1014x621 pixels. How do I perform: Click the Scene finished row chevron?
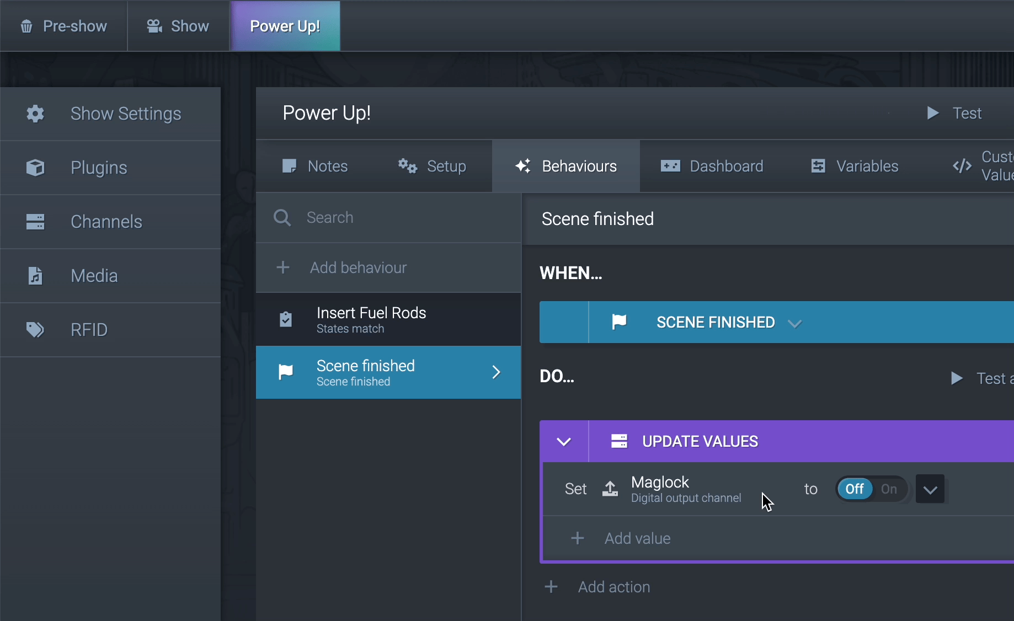tap(496, 372)
